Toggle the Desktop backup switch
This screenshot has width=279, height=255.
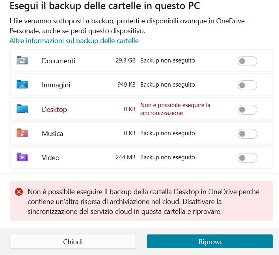[x=247, y=110]
